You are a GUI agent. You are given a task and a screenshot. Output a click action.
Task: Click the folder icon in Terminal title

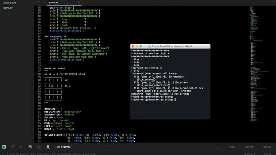150,46
